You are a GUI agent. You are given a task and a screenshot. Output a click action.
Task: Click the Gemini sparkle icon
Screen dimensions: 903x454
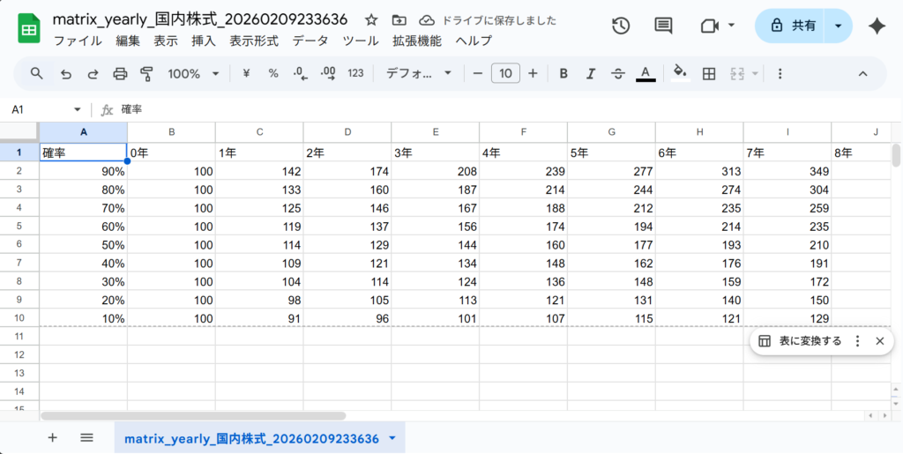877,26
